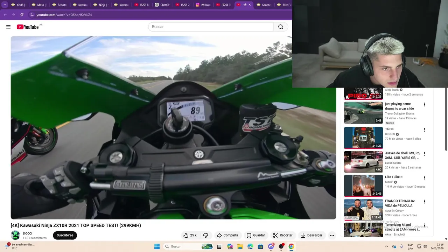The image size is (448, 252).
Task: Click the Suscribirse button
Action: [x=65, y=235]
